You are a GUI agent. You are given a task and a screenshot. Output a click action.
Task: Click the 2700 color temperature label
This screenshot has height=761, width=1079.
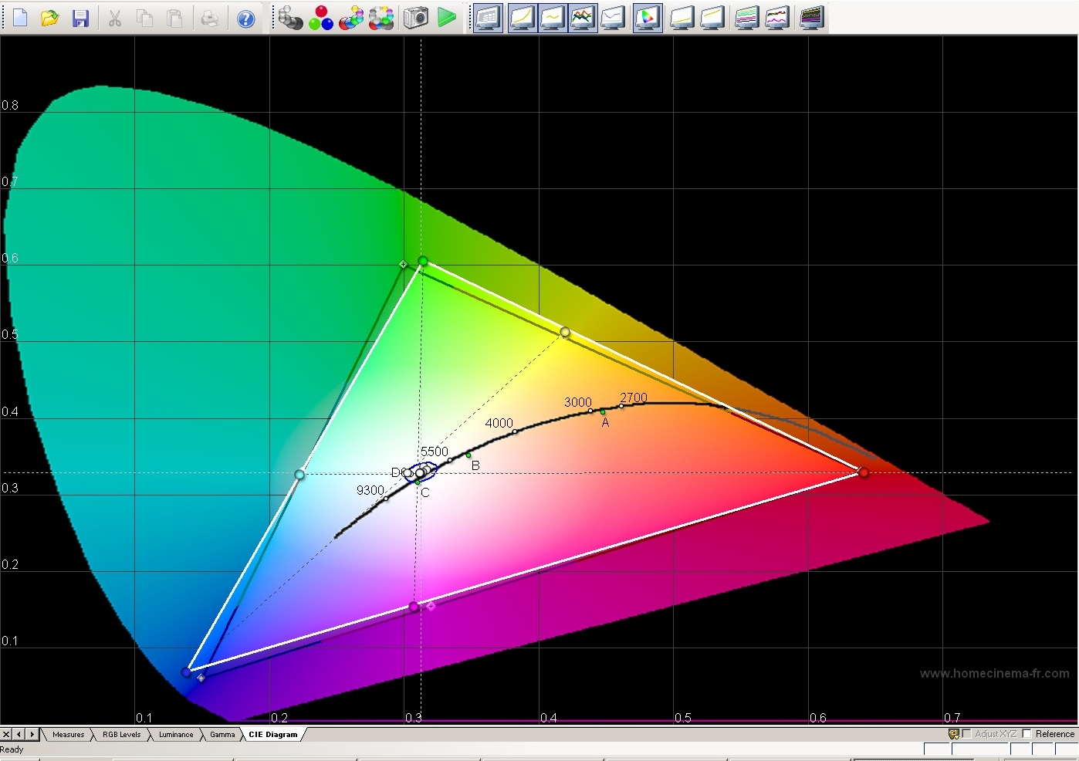tap(634, 397)
